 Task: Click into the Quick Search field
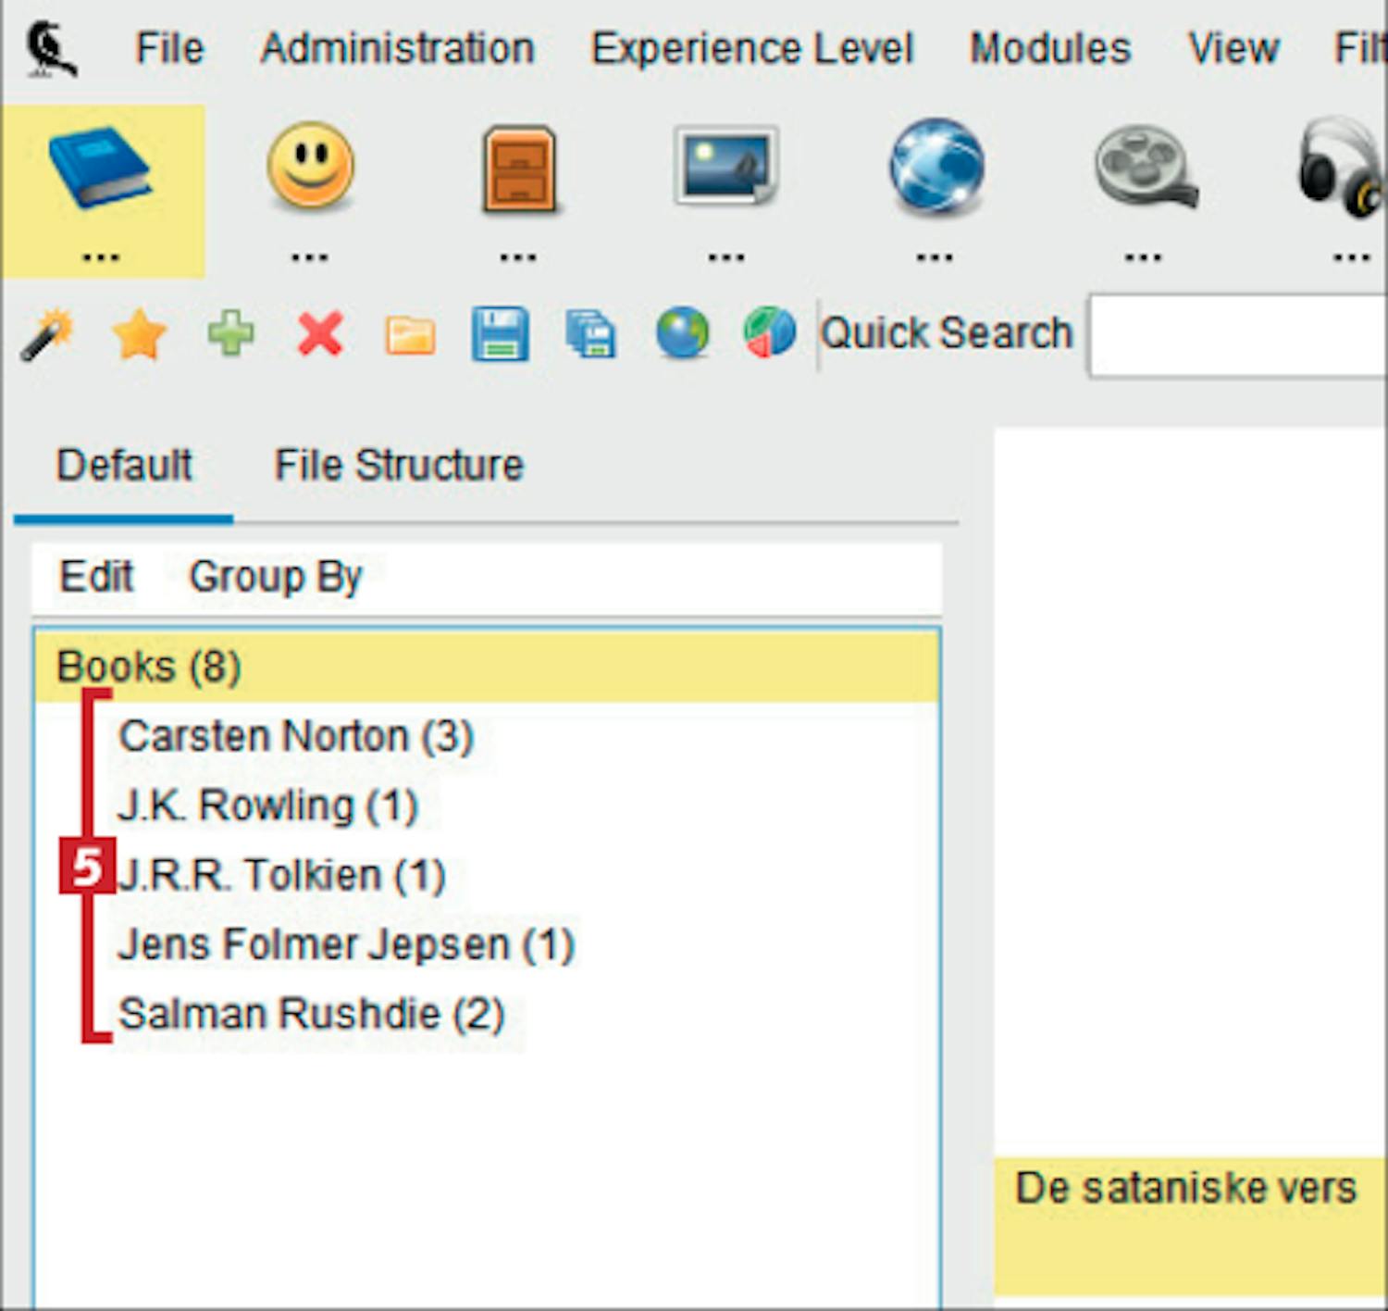tap(1238, 335)
